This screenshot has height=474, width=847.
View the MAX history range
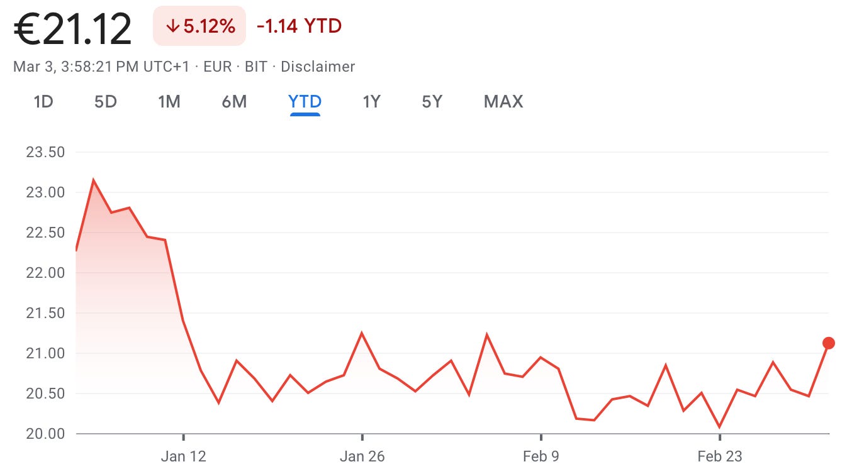tap(503, 101)
